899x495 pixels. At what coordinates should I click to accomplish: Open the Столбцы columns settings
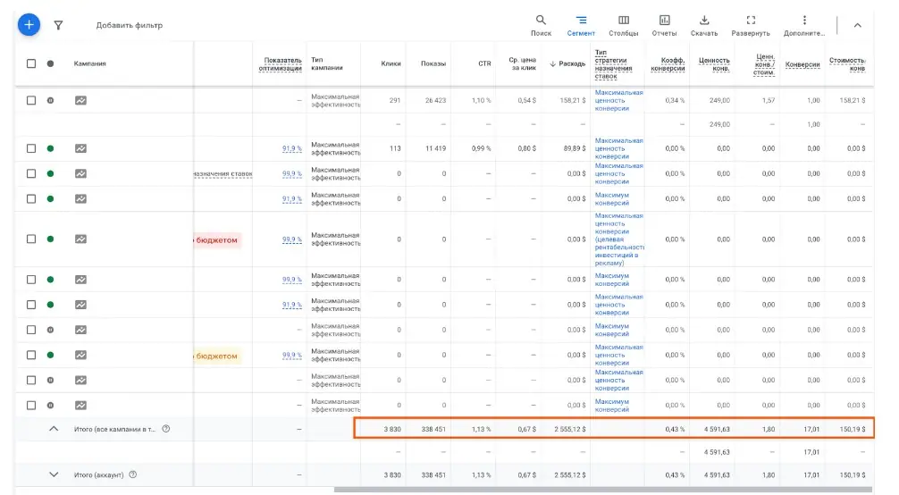tap(623, 24)
